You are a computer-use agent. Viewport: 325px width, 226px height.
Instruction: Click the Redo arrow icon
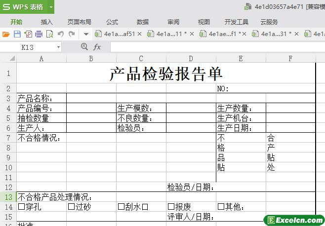click(x=72, y=34)
